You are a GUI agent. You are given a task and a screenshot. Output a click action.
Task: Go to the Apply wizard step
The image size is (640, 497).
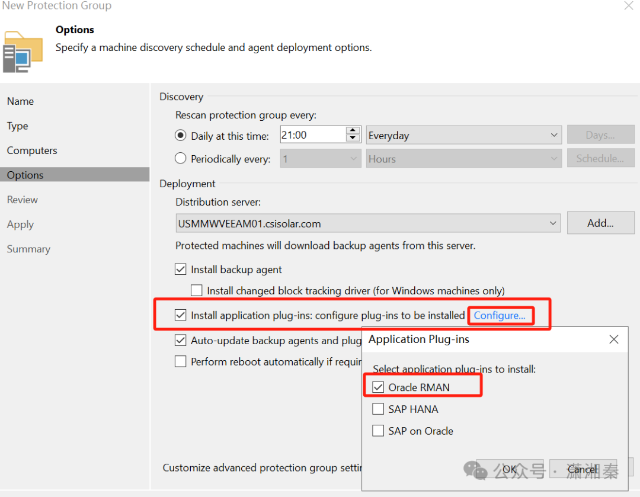20,225
